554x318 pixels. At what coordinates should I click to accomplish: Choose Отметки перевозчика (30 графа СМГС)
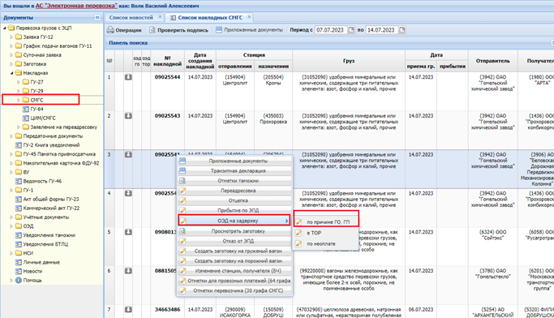(x=234, y=290)
